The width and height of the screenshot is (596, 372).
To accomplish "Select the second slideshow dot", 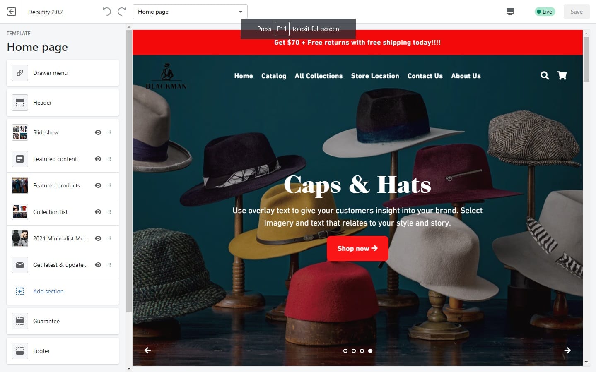I will click(354, 351).
